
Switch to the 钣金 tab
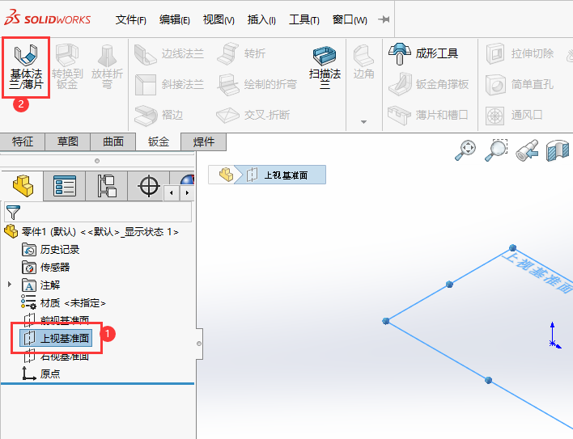(x=159, y=141)
